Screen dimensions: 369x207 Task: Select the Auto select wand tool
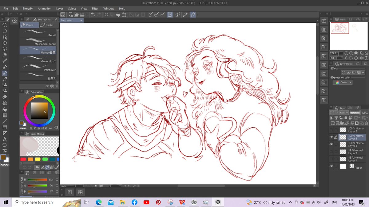[x=5, y=55]
